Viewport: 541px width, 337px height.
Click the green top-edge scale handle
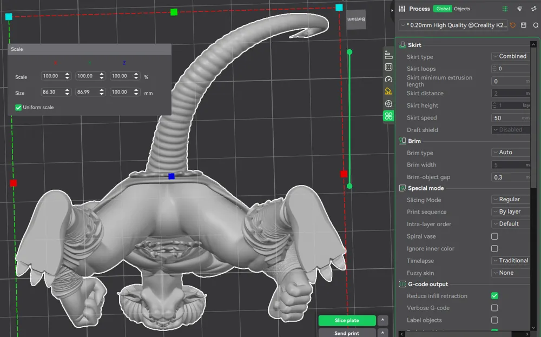(x=174, y=12)
